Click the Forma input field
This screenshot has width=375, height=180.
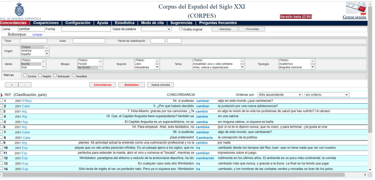point(85,29)
